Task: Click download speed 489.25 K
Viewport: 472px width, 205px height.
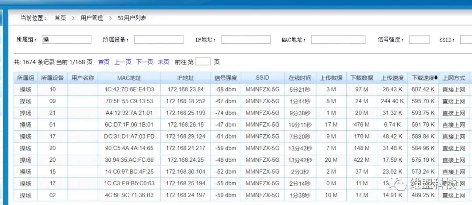Action: 423,195
